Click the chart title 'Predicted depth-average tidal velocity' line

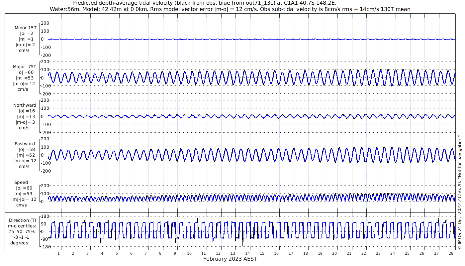click(x=204, y=3)
